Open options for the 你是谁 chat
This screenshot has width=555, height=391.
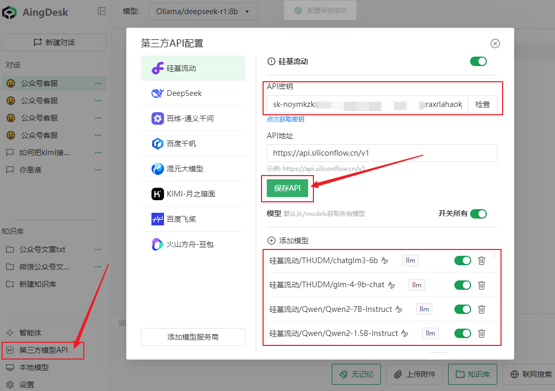[x=98, y=170]
